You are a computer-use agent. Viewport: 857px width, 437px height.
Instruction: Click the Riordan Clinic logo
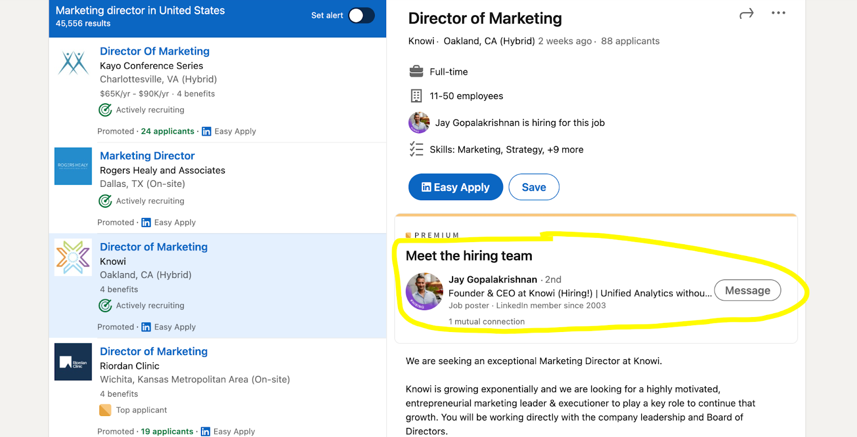pos(73,362)
